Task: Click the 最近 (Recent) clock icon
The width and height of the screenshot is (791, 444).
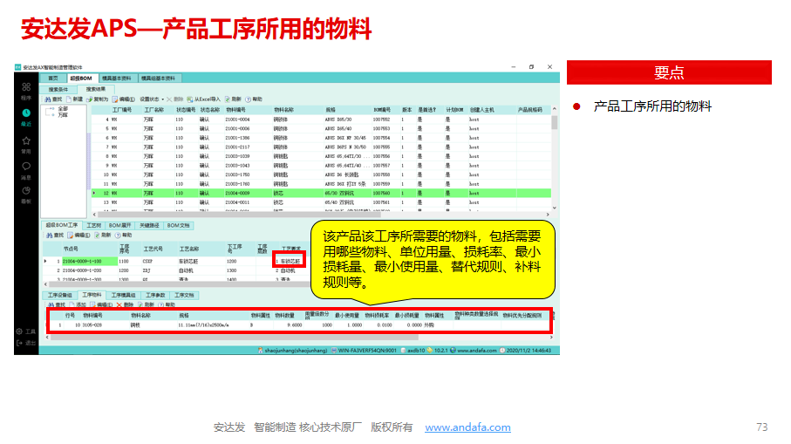Action: (26, 114)
